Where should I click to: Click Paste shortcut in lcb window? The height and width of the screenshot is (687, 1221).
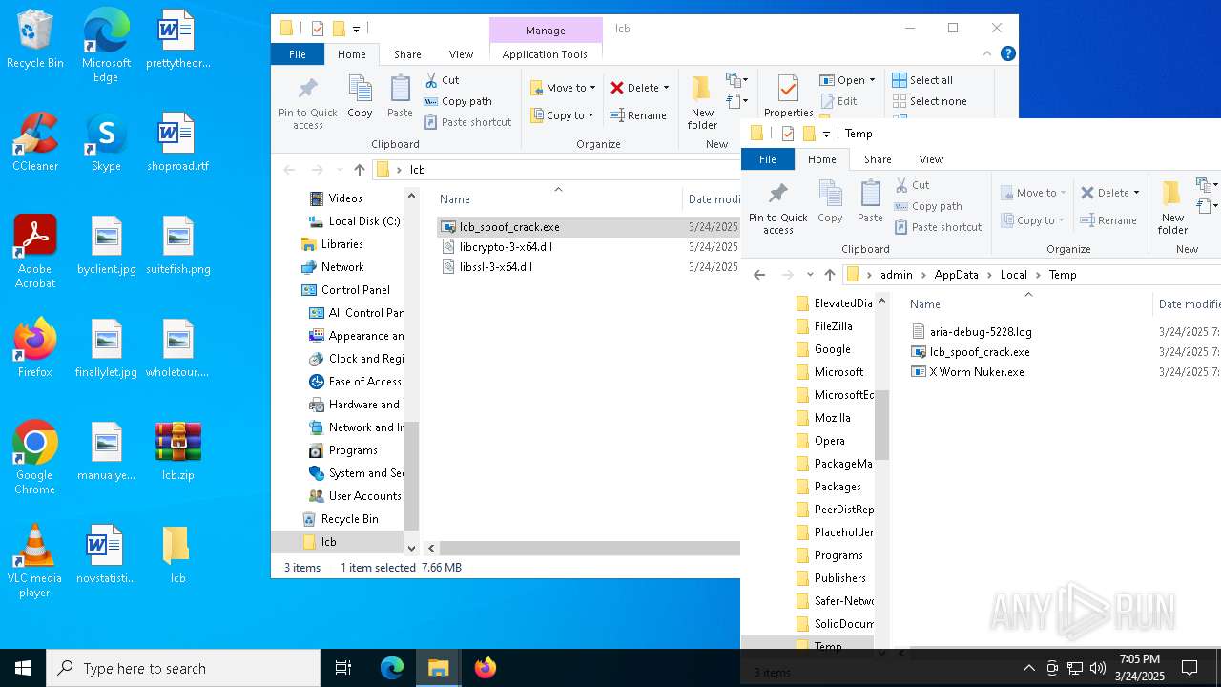pyautogui.click(x=467, y=122)
